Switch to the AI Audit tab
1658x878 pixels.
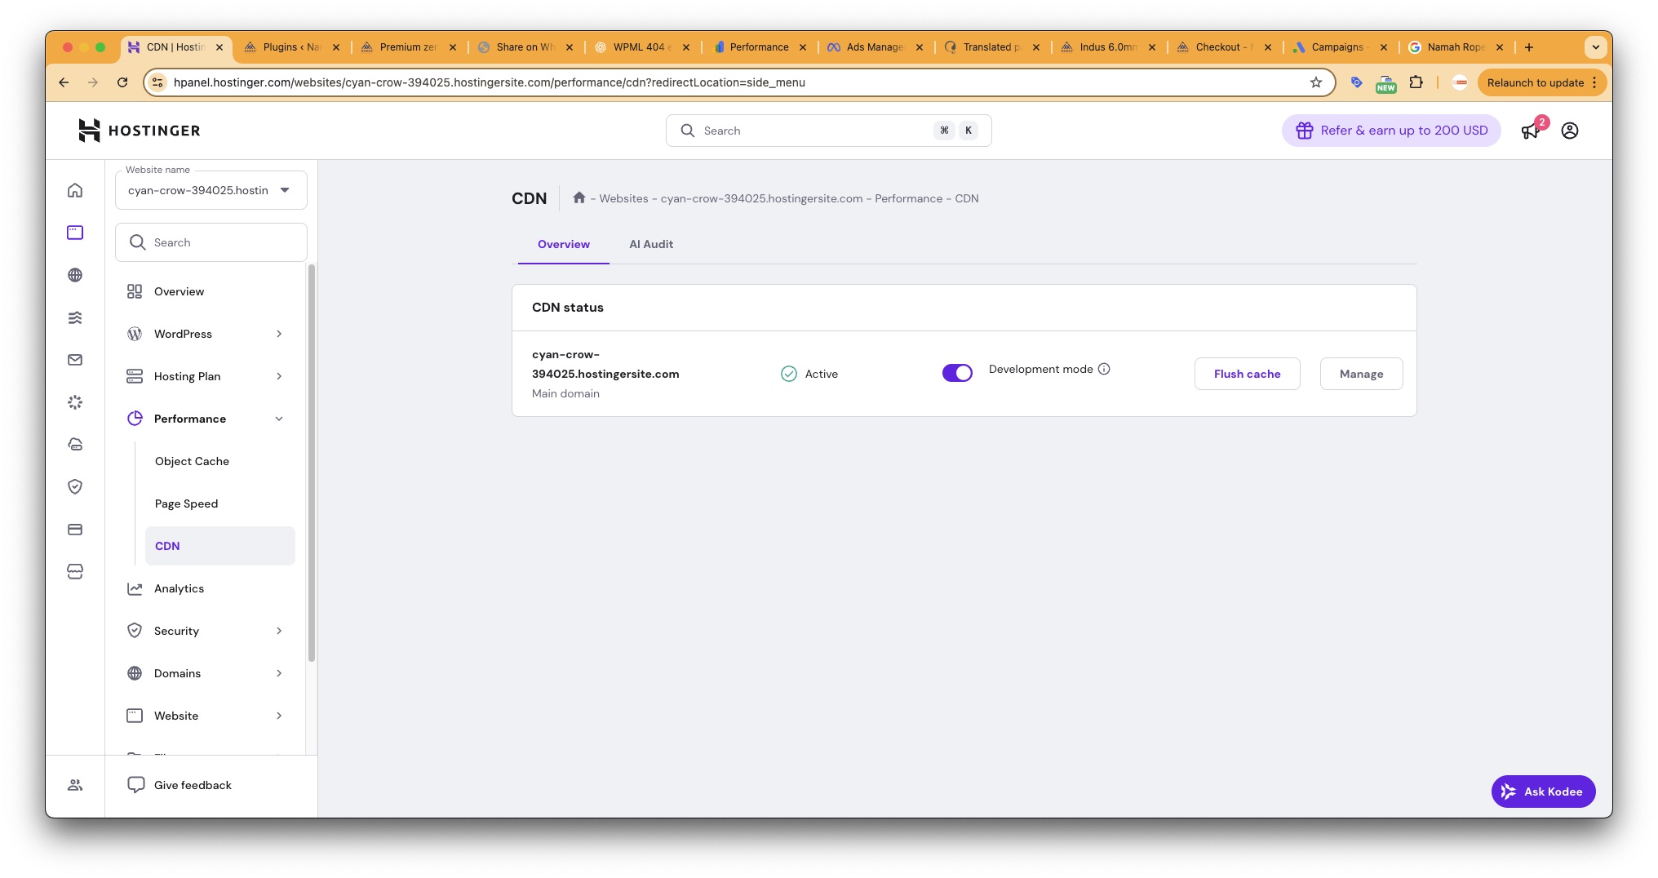(x=651, y=244)
